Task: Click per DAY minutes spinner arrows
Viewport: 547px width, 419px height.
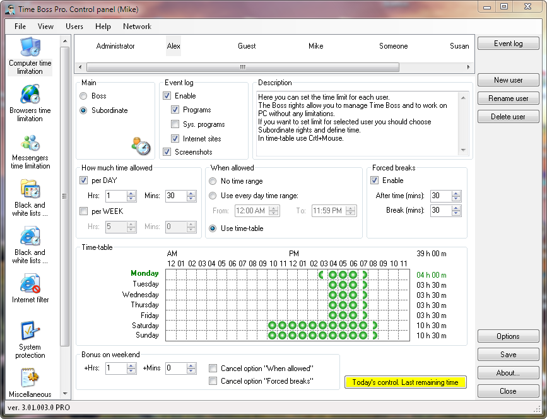Action: tap(191, 196)
